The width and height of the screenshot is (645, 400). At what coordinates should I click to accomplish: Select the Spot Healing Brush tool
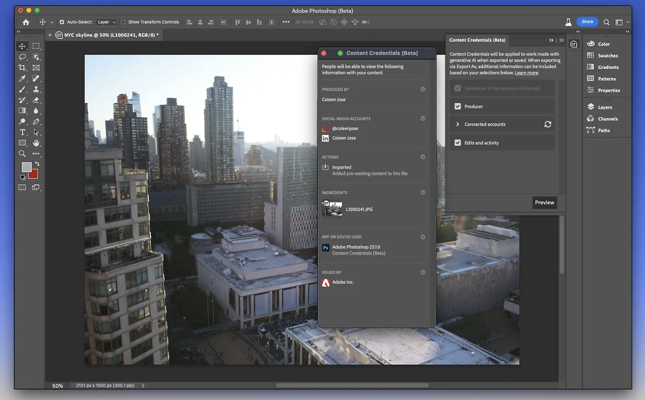point(36,79)
